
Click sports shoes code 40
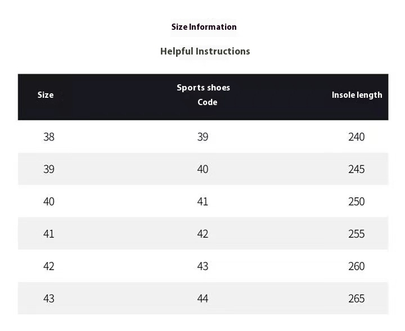pyautogui.click(x=202, y=169)
